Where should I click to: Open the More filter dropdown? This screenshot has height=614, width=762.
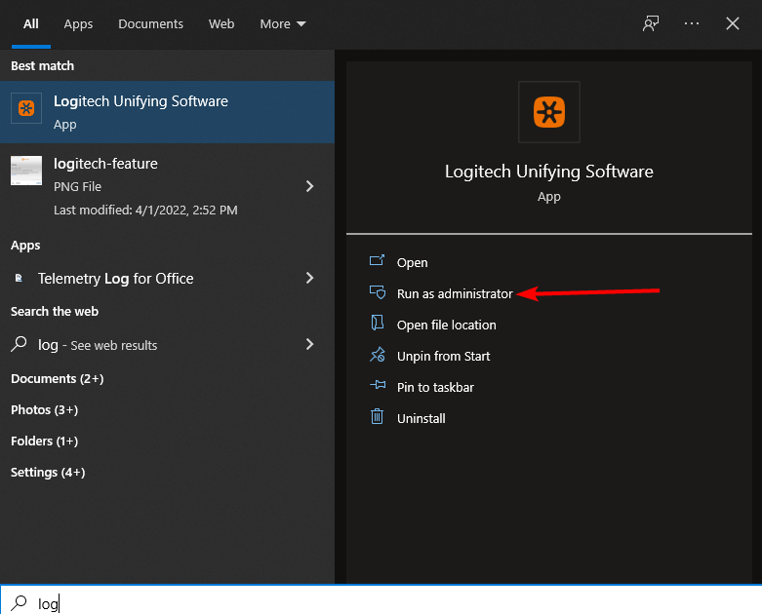tap(282, 23)
